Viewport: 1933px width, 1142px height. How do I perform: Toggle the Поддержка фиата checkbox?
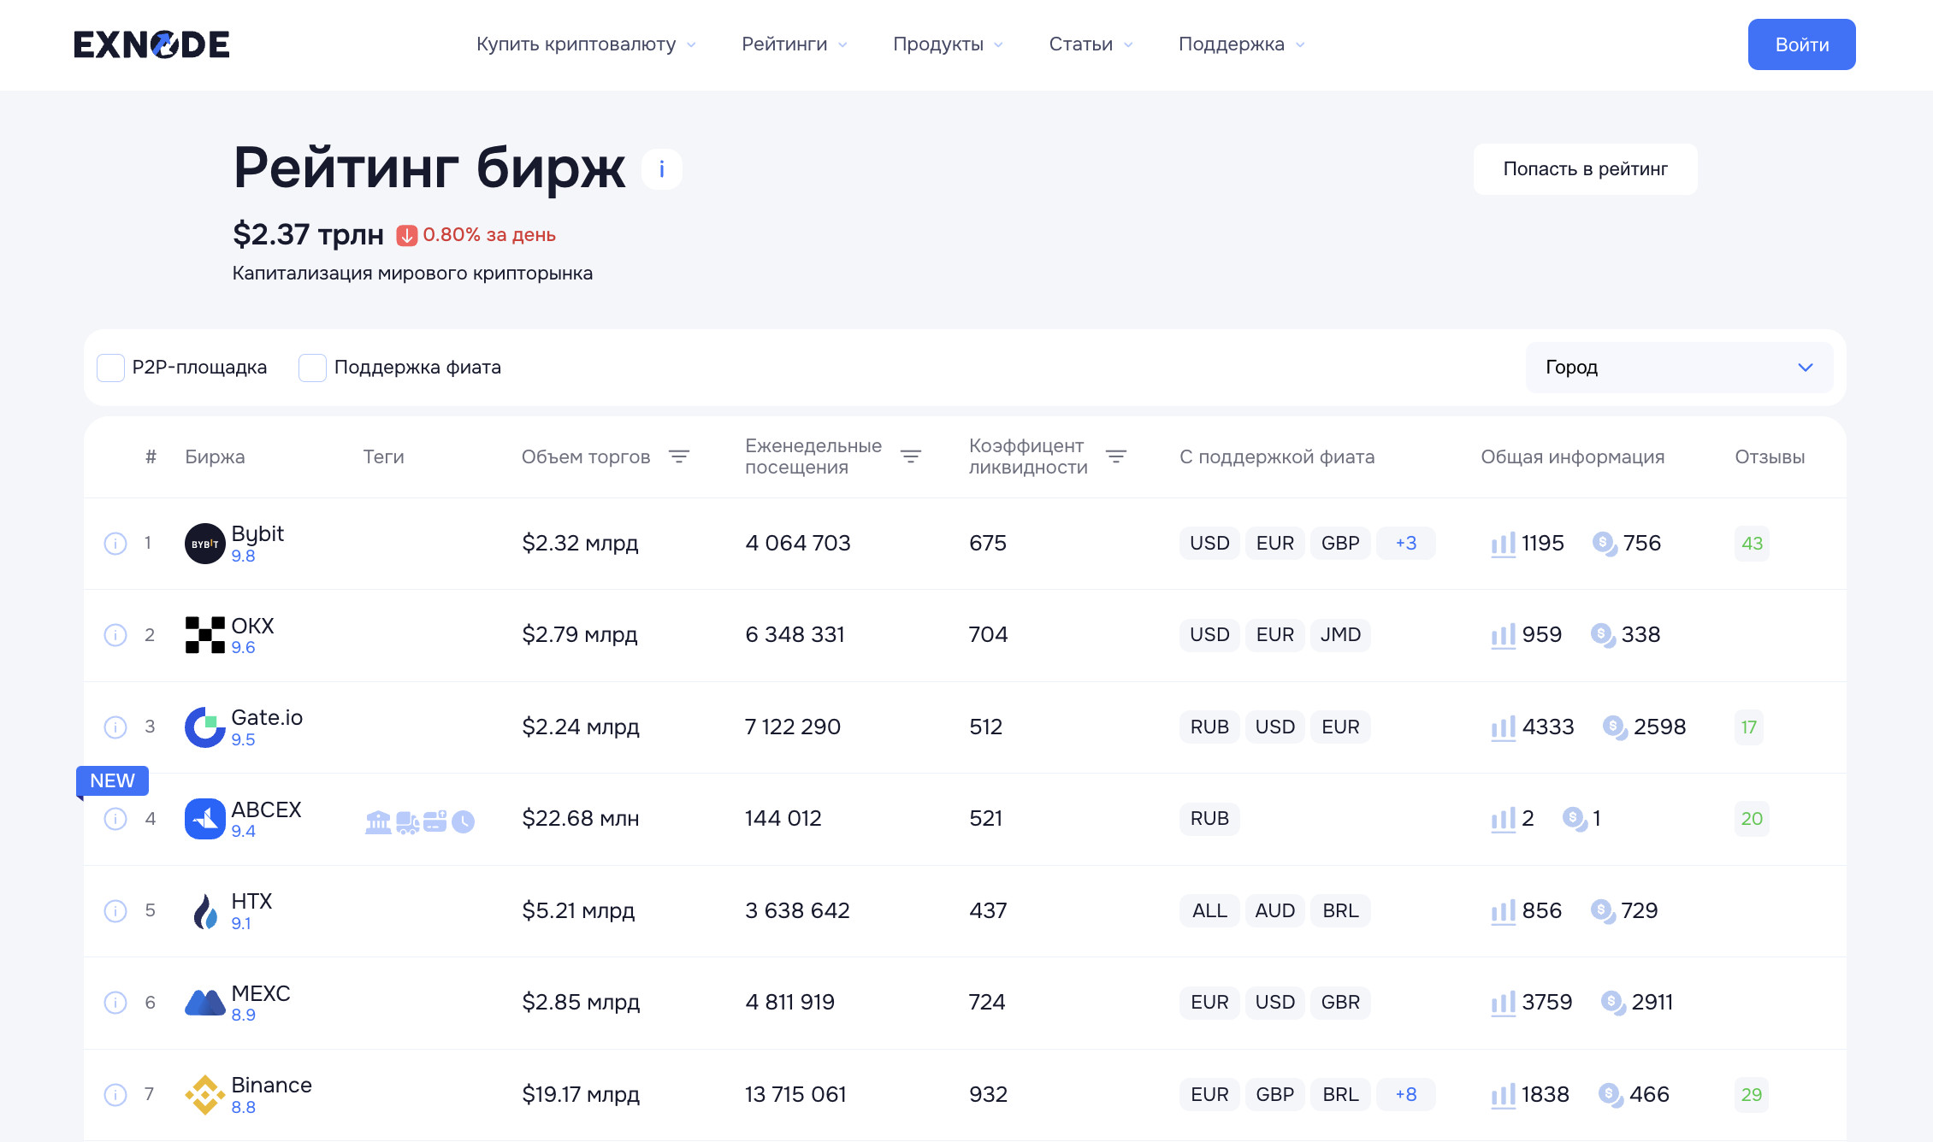(x=312, y=368)
